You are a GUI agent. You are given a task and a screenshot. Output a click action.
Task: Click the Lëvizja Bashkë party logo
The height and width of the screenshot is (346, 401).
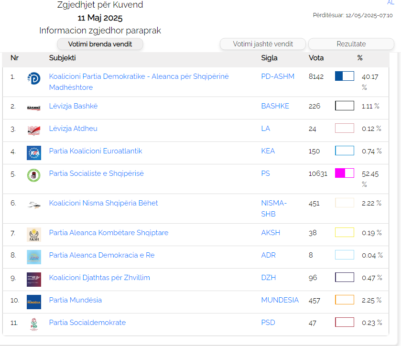pos(34,108)
